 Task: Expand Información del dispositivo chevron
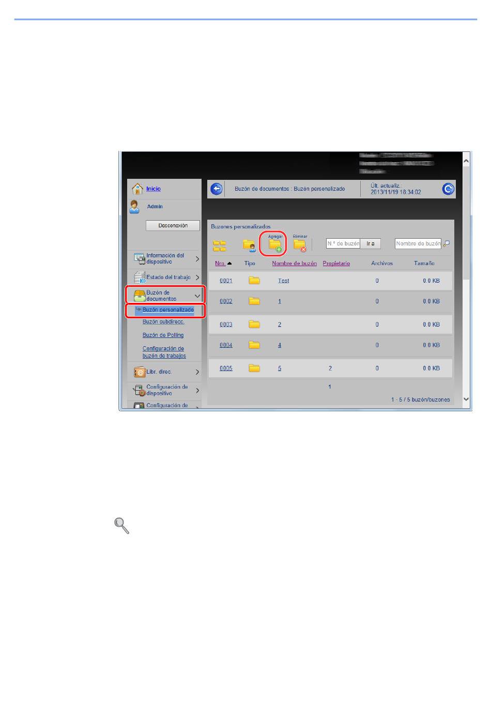pos(197,259)
